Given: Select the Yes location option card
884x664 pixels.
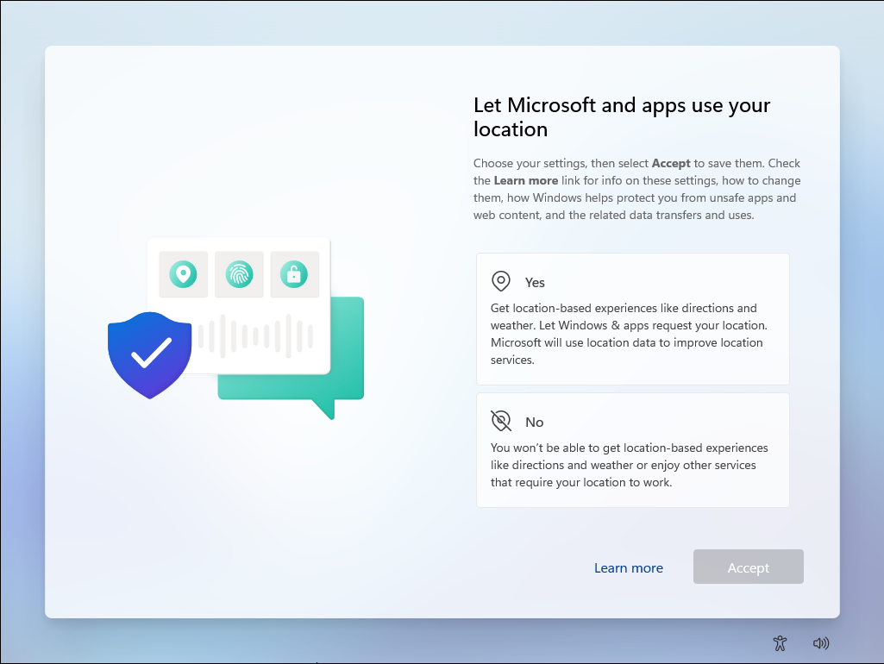Looking at the screenshot, I should click(632, 319).
